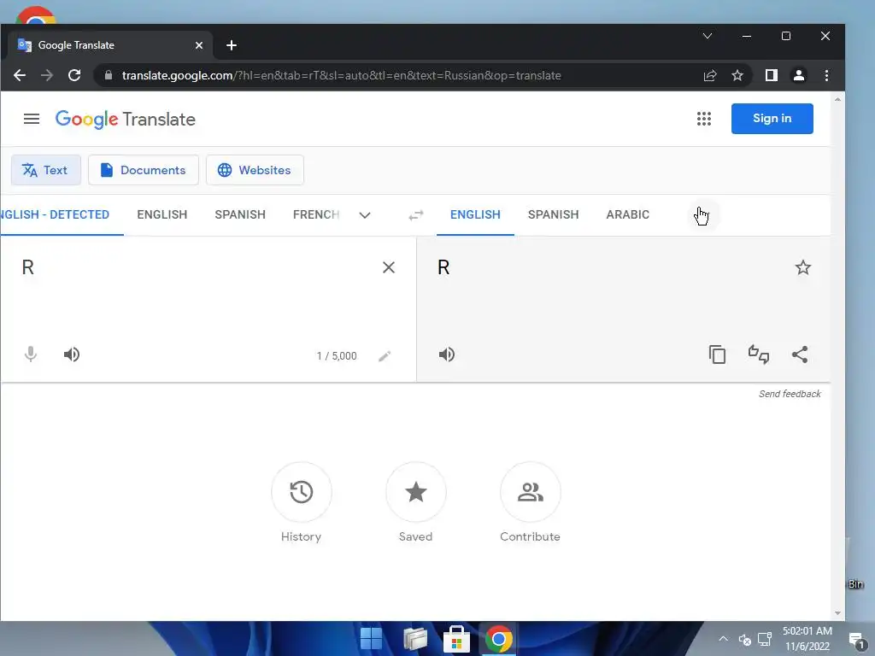Select Arabic as target language
The width and height of the screenshot is (875, 656).
[628, 214]
